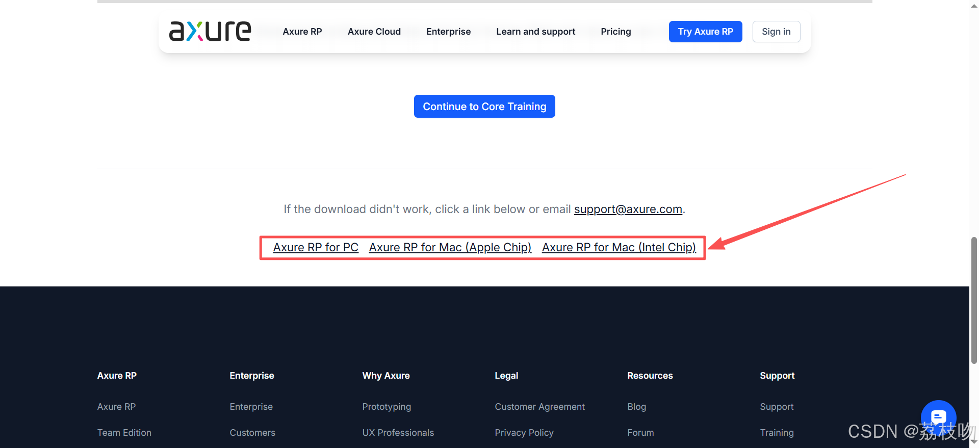The image size is (979, 448).
Task: Open footer Axure RP link
Action: [x=116, y=407]
